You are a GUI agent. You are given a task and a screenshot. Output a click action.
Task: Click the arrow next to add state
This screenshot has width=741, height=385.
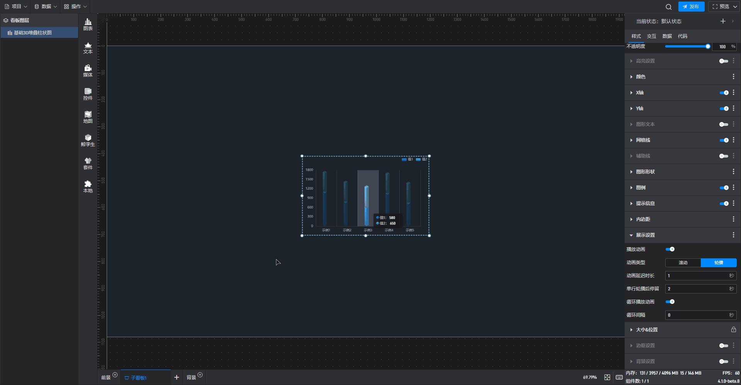[x=732, y=21]
